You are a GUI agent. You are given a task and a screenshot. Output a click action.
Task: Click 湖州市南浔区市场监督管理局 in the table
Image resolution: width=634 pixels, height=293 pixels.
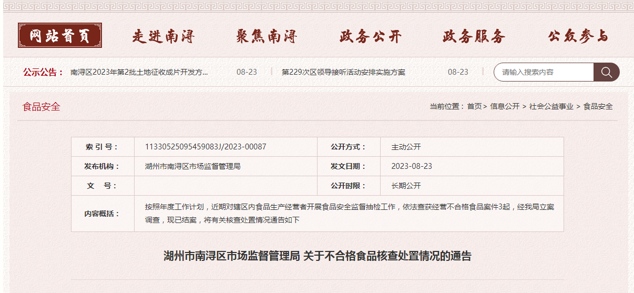tap(192, 166)
